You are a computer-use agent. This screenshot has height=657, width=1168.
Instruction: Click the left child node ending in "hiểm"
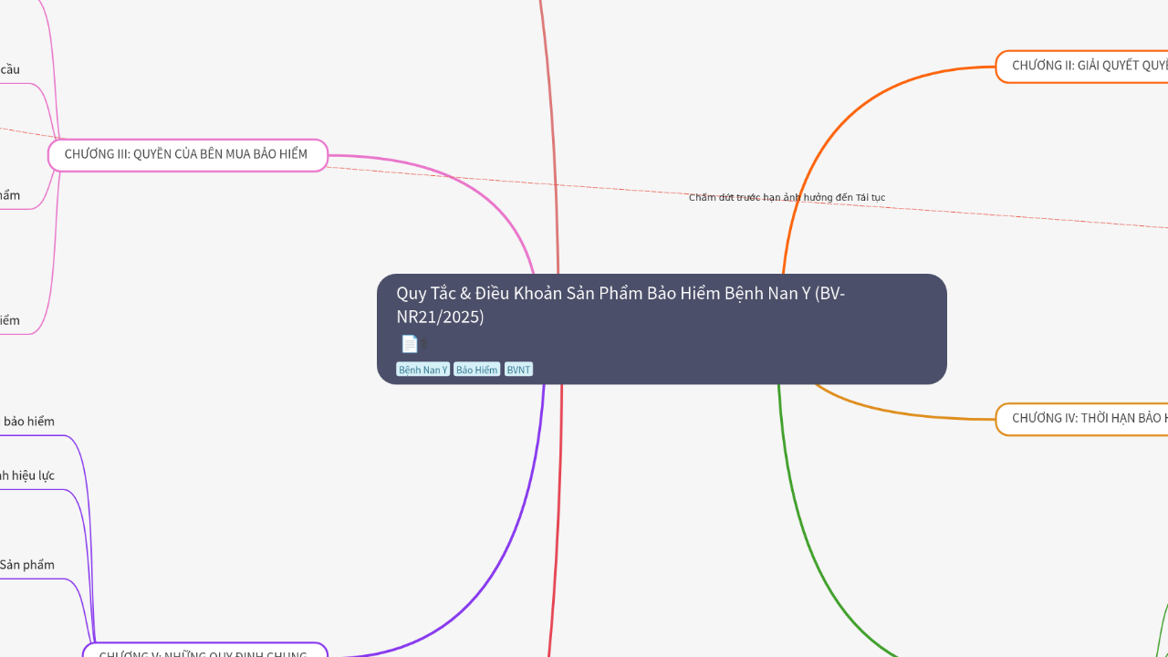(9, 320)
